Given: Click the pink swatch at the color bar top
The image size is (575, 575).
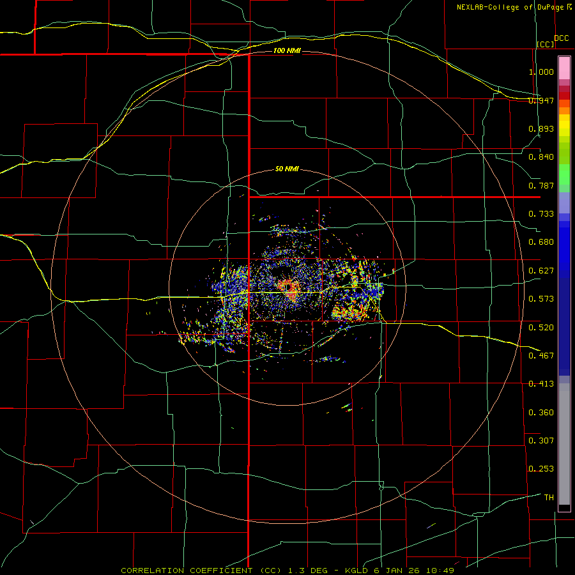Looking at the screenshot, I should coord(564,68).
